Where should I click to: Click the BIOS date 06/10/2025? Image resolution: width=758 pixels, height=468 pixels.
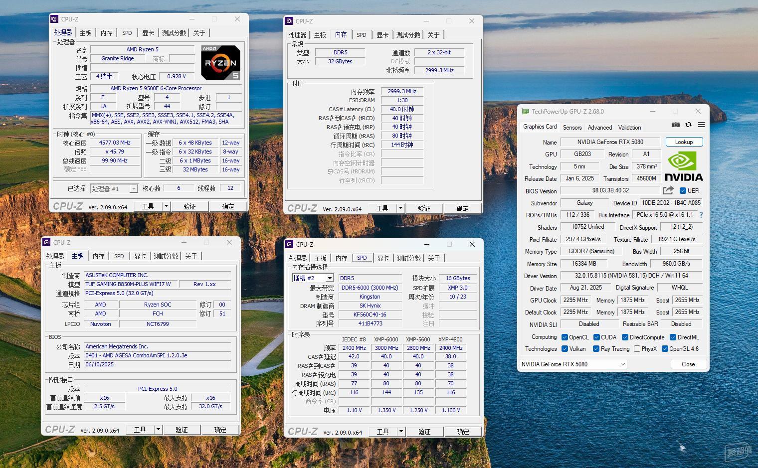coord(157,364)
